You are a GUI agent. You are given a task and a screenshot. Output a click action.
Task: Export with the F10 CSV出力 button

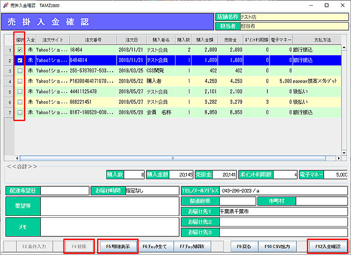click(x=277, y=247)
